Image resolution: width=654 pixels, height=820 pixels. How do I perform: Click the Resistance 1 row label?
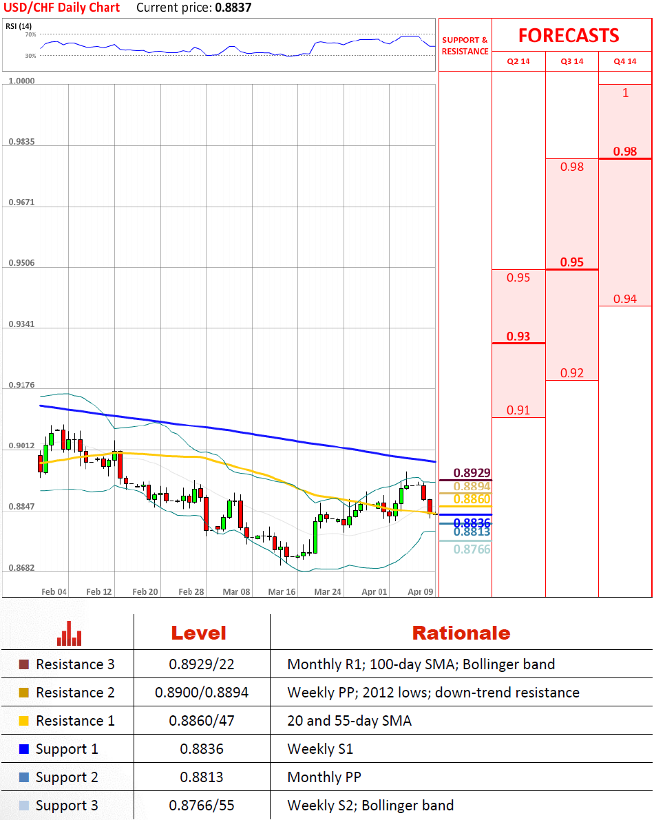pos(75,721)
